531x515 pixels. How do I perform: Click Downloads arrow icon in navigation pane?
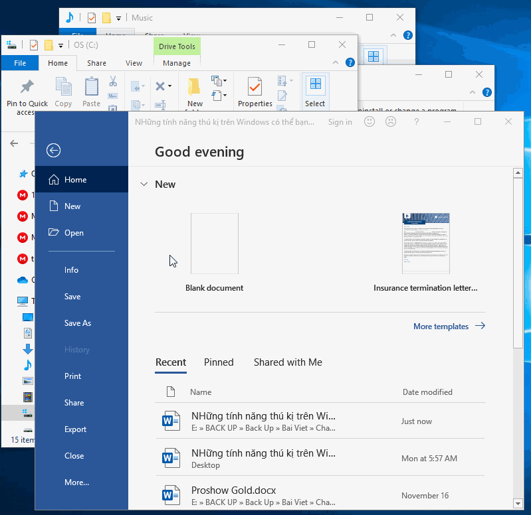click(x=28, y=348)
